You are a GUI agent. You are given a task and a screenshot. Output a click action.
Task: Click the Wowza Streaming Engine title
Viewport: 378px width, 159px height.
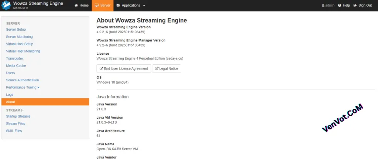point(38,3)
